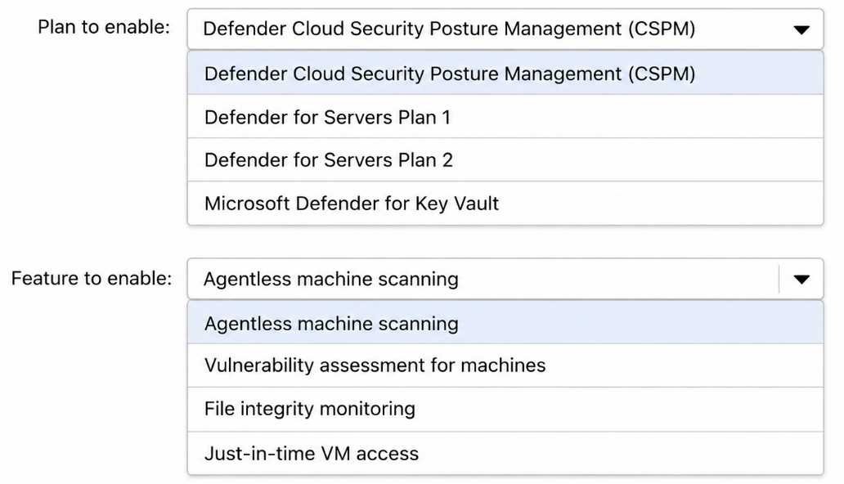Click "monitoring" word in File integrity option
This screenshot has height=484, width=844.
click(x=367, y=409)
